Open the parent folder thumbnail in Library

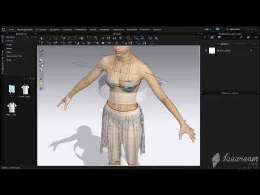12,89
